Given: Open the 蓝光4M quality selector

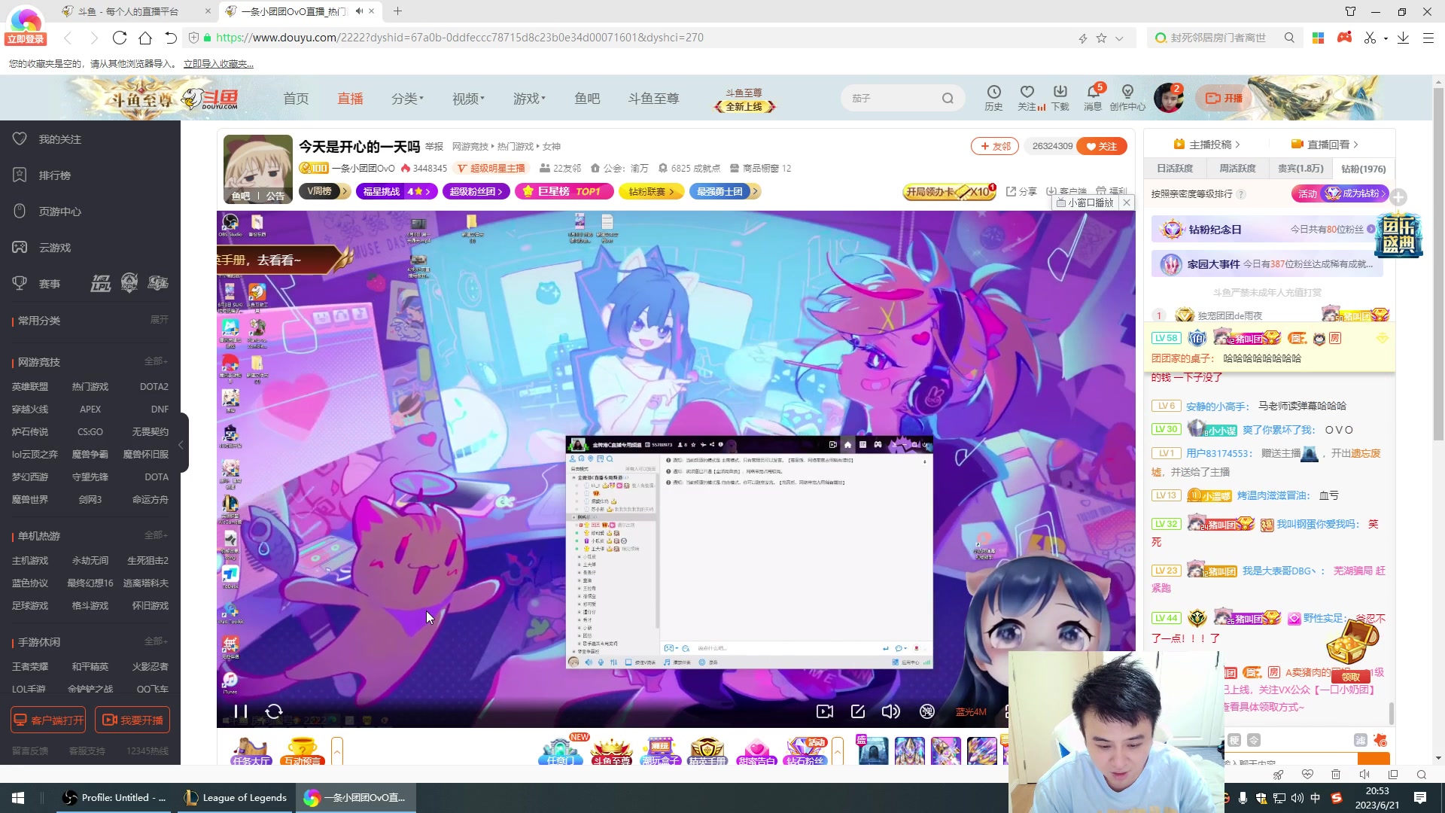Looking at the screenshot, I should 971,712.
